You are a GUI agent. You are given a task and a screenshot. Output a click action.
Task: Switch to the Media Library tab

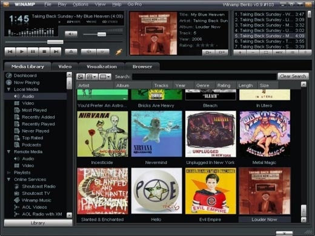(x=28, y=67)
